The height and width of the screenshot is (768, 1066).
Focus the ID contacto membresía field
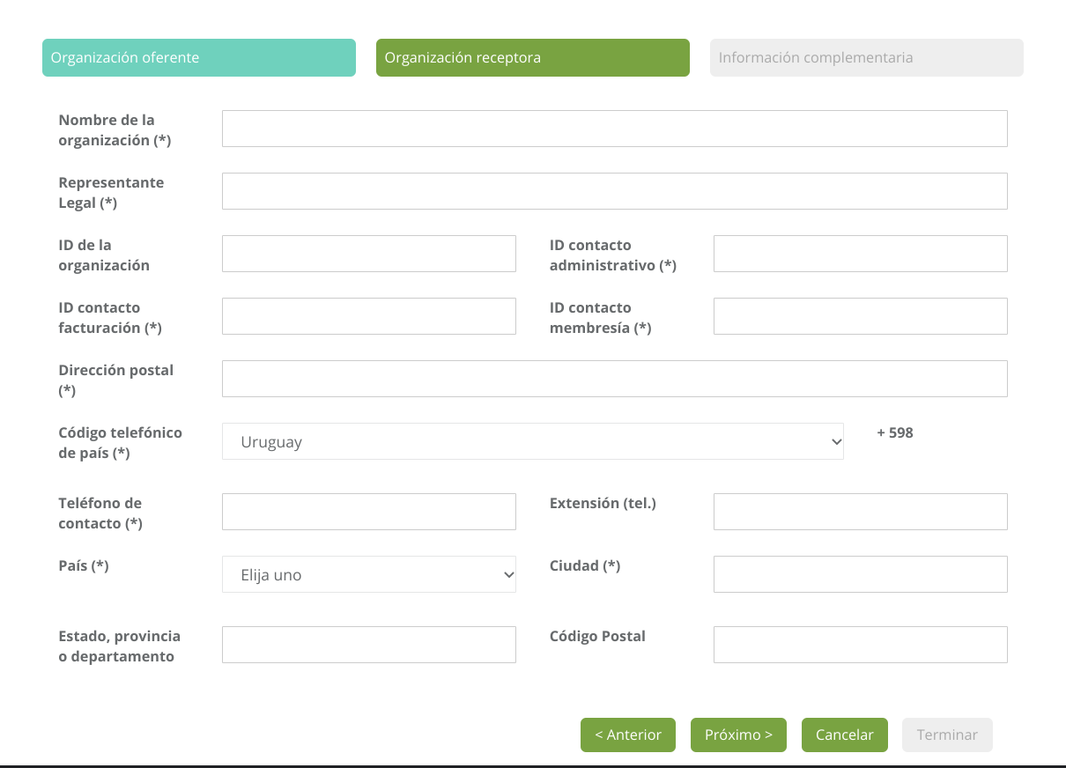(x=860, y=316)
